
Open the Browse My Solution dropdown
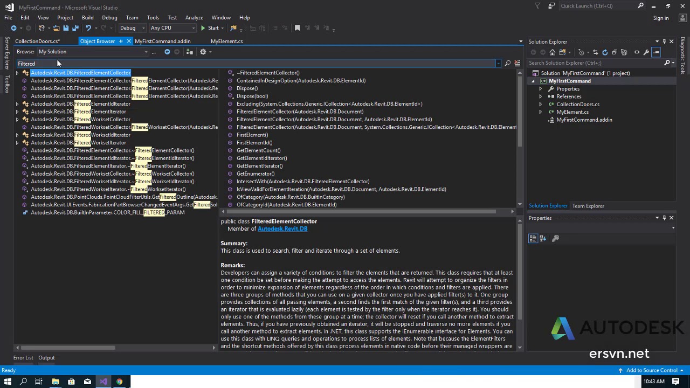(x=93, y=52)
